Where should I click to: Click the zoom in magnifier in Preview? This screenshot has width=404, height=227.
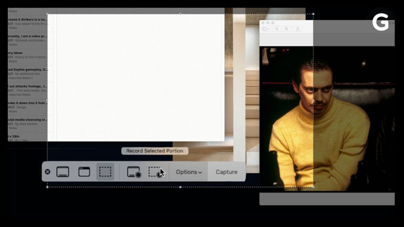(x=286, y=29)
